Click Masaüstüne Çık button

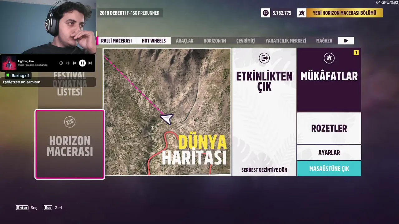point(329,169)
